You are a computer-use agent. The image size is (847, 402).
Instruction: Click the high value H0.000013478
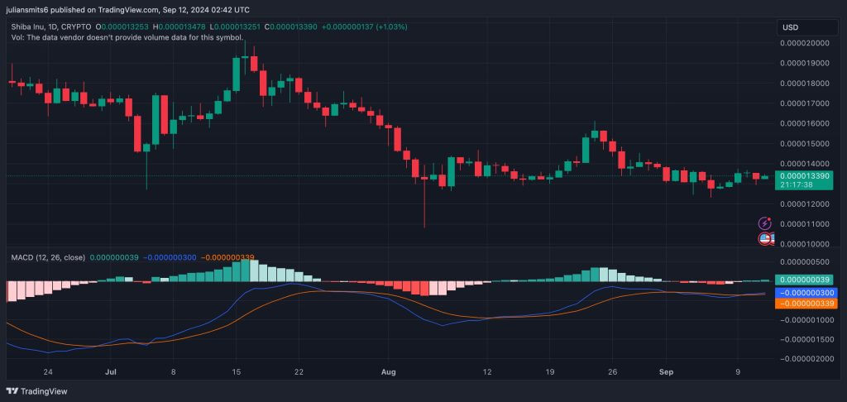point(179,26)
